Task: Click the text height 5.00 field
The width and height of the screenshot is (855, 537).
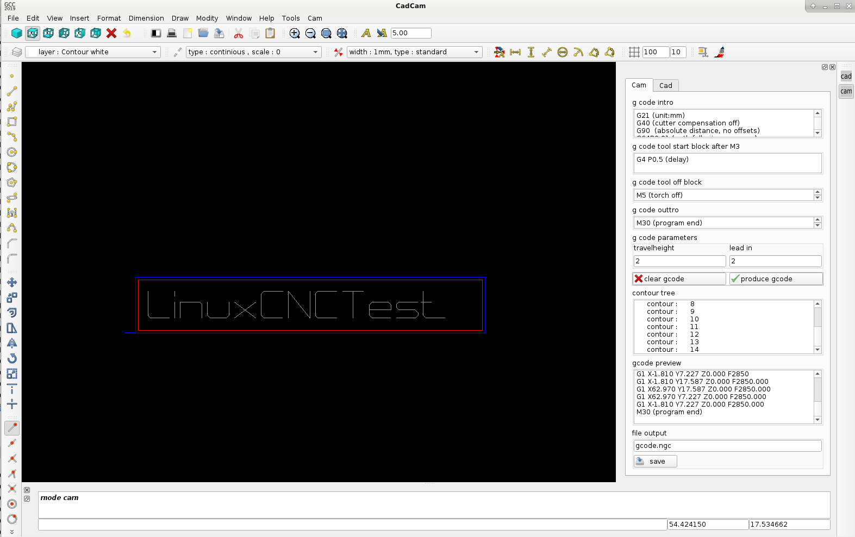Action: point(411,33)
